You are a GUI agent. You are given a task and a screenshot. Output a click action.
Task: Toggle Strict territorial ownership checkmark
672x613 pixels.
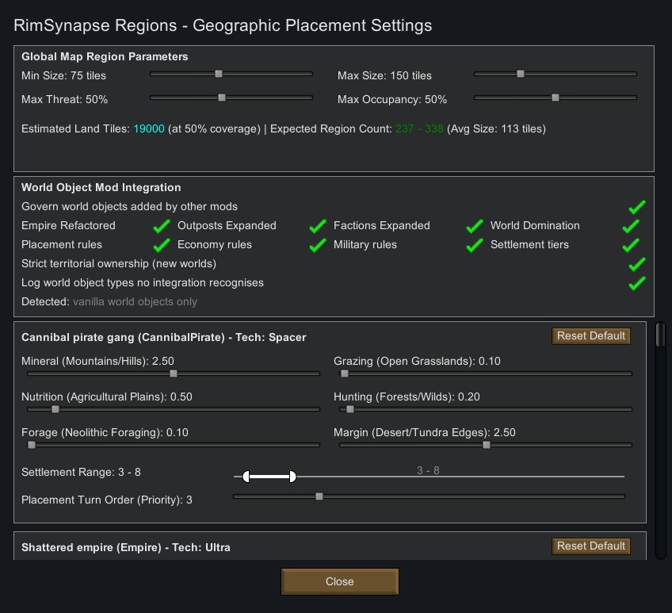pos(637,264)
